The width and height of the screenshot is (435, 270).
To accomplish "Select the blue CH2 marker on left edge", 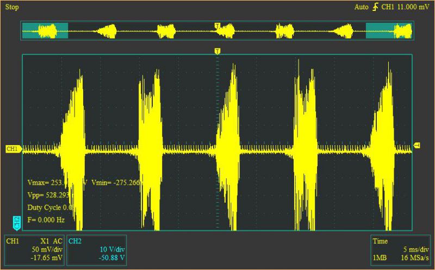I will (16, 222).
